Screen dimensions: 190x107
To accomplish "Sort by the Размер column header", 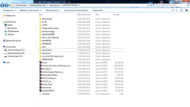I will point(116,15).
